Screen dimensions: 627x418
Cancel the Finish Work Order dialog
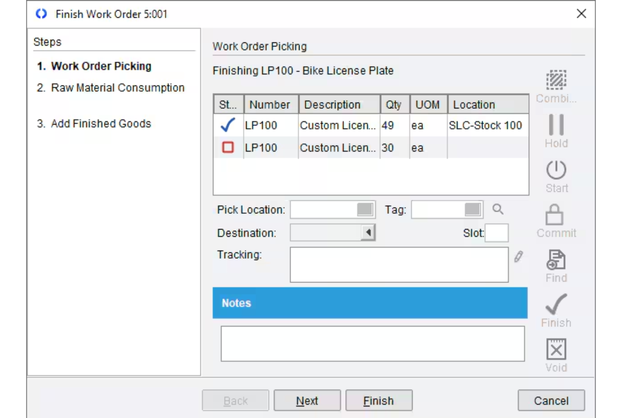tap(551, 400)
